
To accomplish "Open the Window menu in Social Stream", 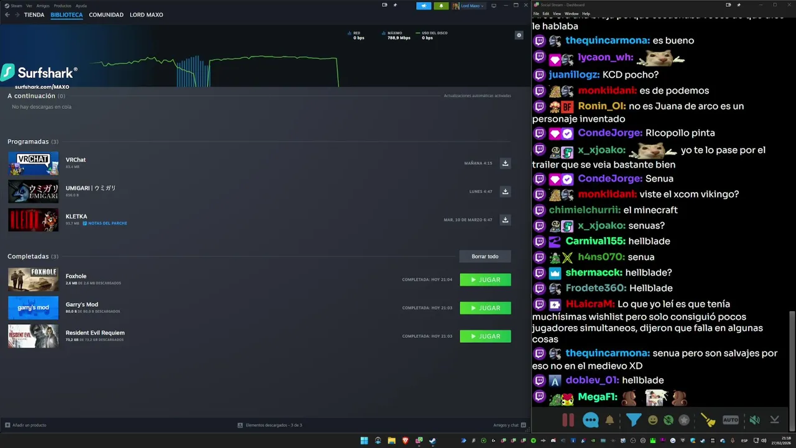I will point(572,14).
